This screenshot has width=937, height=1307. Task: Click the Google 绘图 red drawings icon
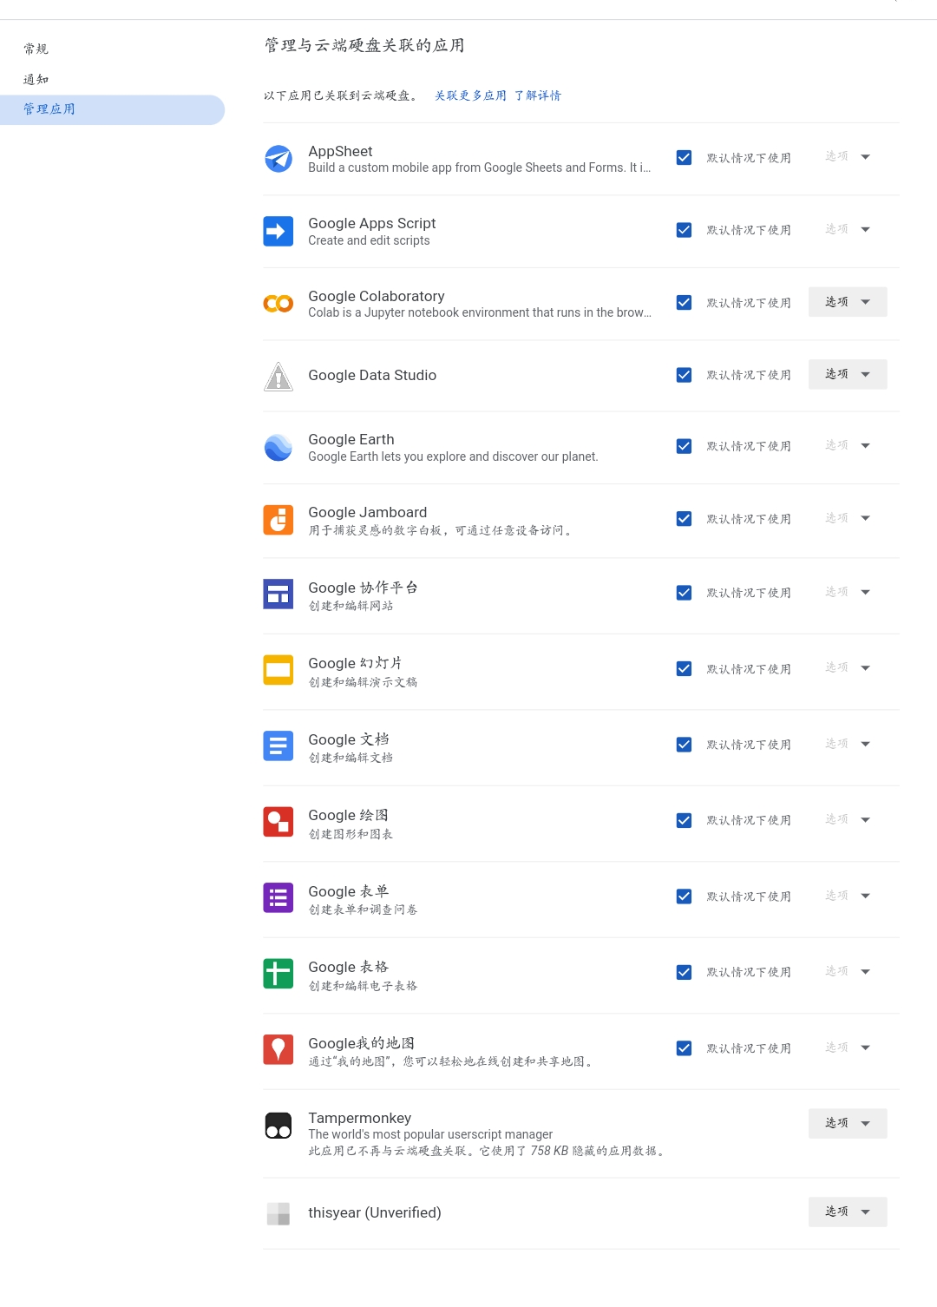coord(278,821)
